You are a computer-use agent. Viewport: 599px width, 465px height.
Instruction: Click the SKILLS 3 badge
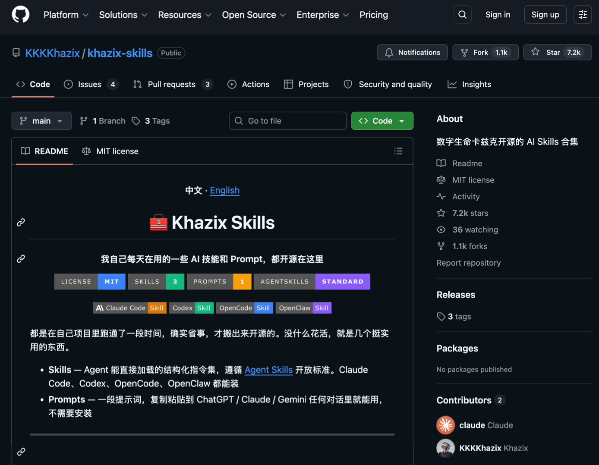(x=156, y=282)
